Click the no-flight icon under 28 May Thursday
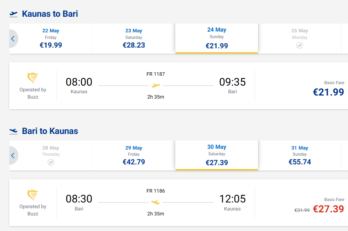The image size is (348, 231). (x=51, y=162)
